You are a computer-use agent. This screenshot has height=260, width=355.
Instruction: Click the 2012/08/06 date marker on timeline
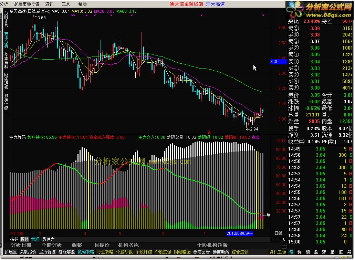coord(240,233)
